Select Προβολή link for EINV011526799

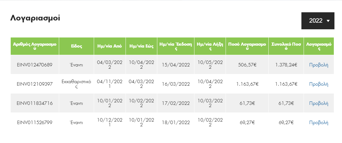pyautogui.click(x=319, y=123)
